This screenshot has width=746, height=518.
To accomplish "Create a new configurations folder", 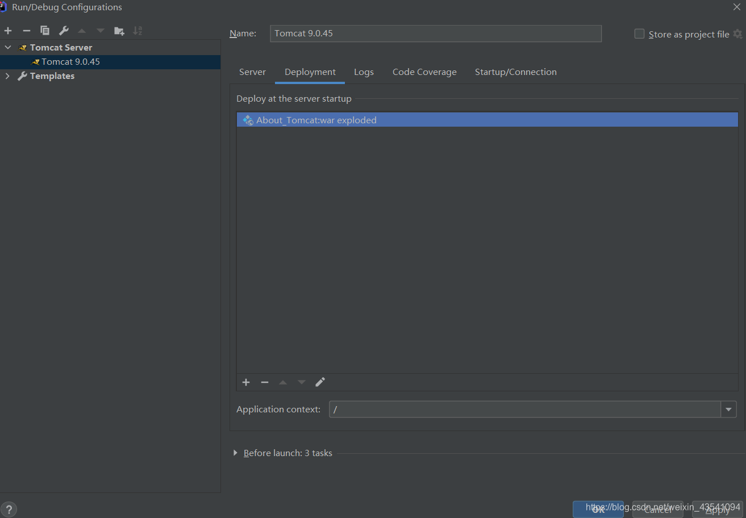I will coord(119,31).
